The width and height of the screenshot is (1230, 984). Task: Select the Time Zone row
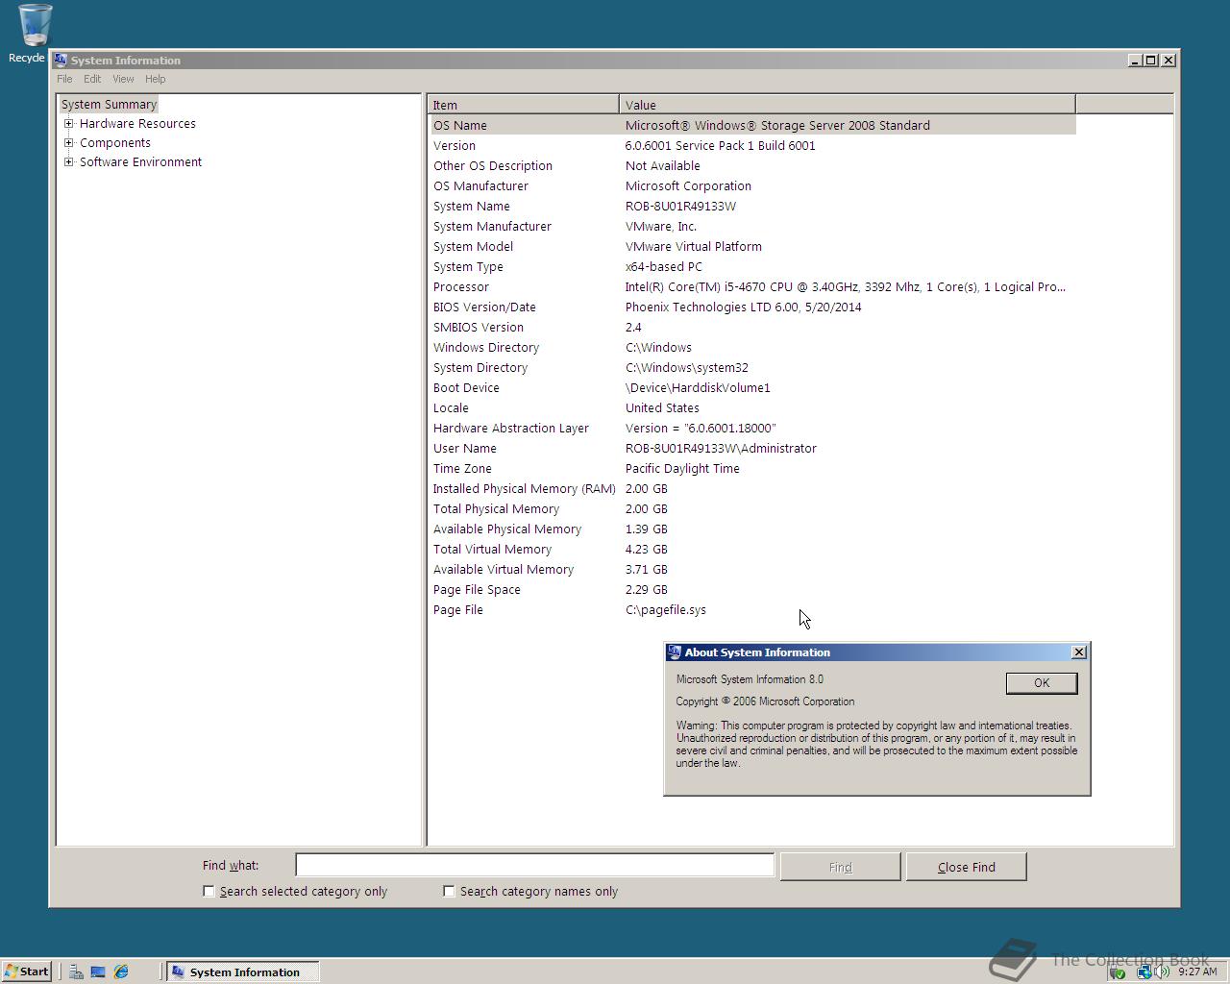coord(752,468)
